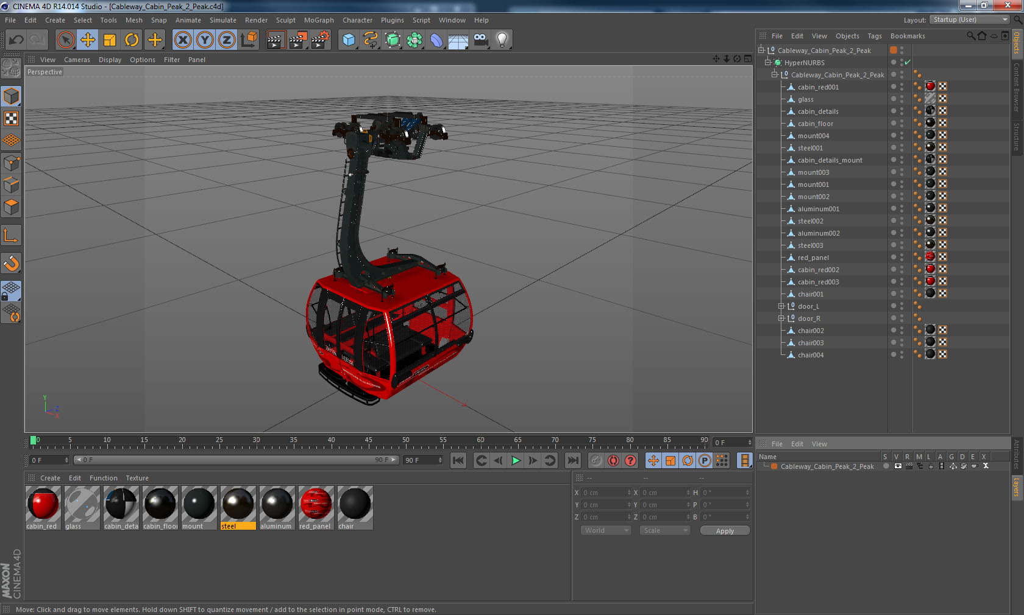
Task: Click the Apply button
Action: pos(725,531)
